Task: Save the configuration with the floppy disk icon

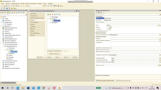Action: point(6,6)
